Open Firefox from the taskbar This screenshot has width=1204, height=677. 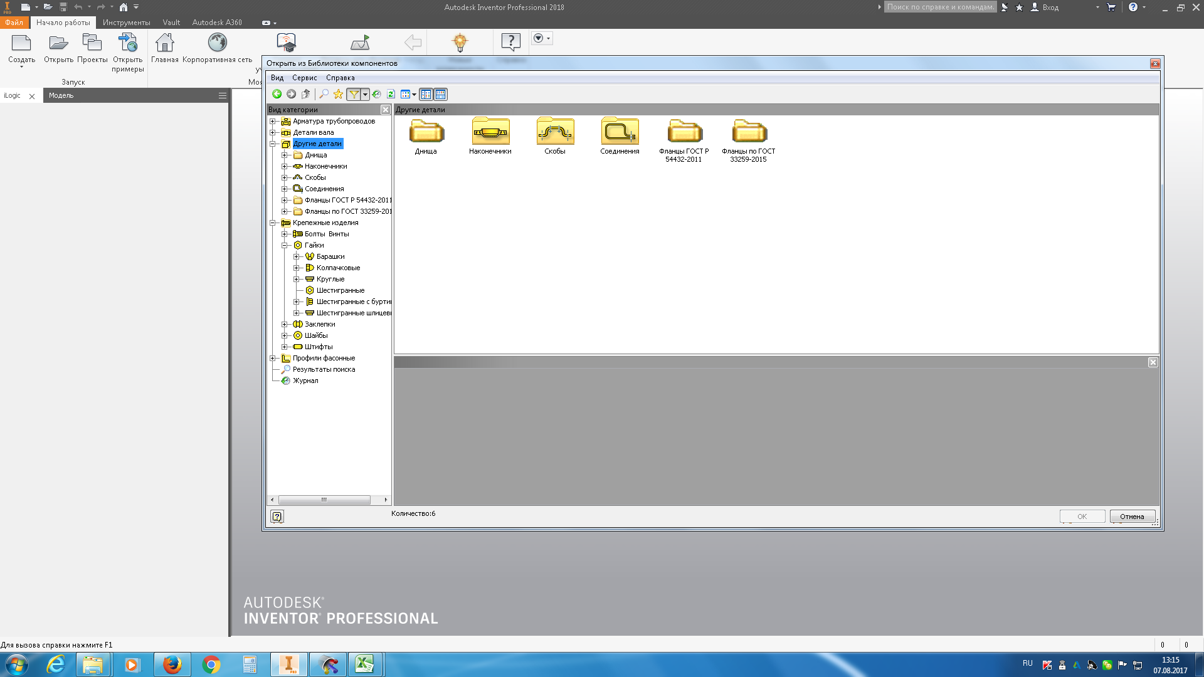[172, 664]
